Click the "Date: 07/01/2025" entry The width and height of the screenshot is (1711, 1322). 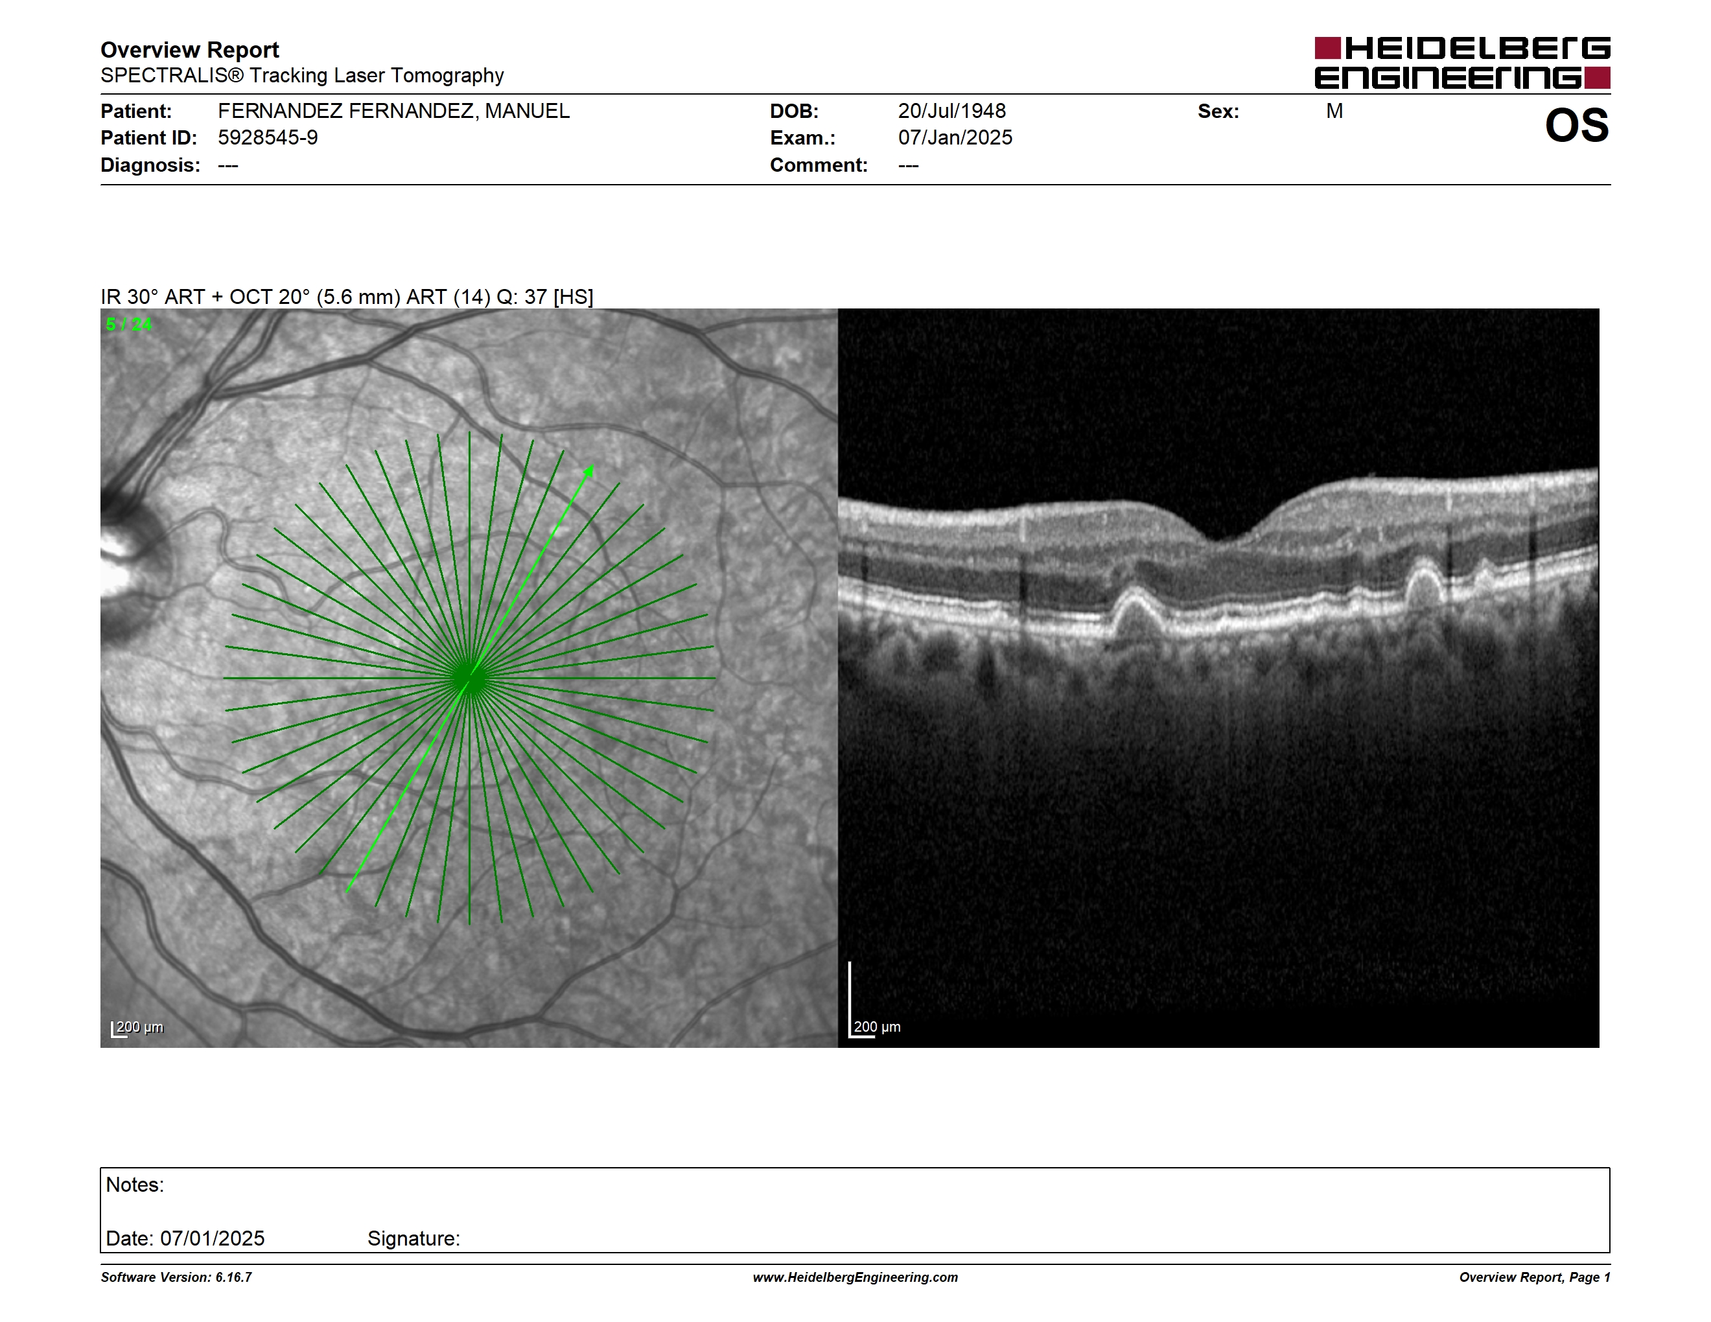tap(185, 1238)
